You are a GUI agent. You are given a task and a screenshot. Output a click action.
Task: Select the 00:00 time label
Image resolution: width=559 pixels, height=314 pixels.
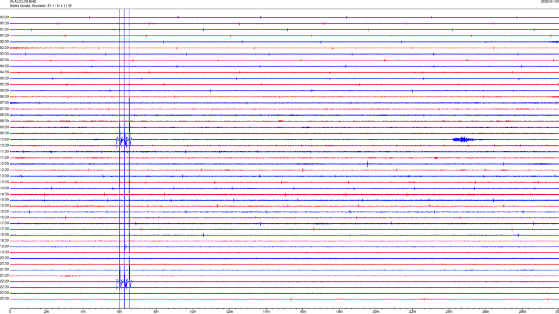5,17
